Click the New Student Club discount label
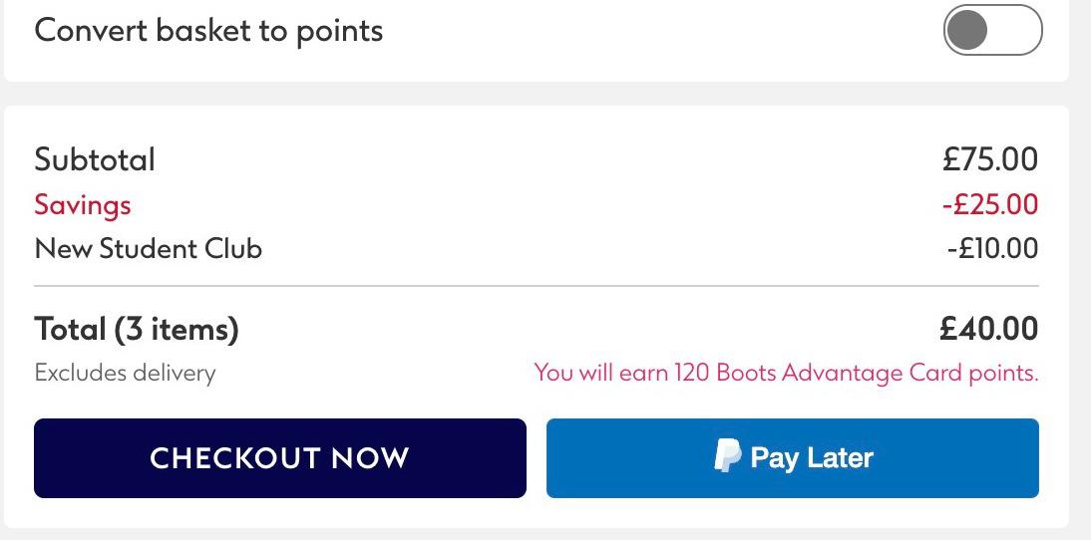The height and width of the screenshot is (540, 1091). (149, 249)
